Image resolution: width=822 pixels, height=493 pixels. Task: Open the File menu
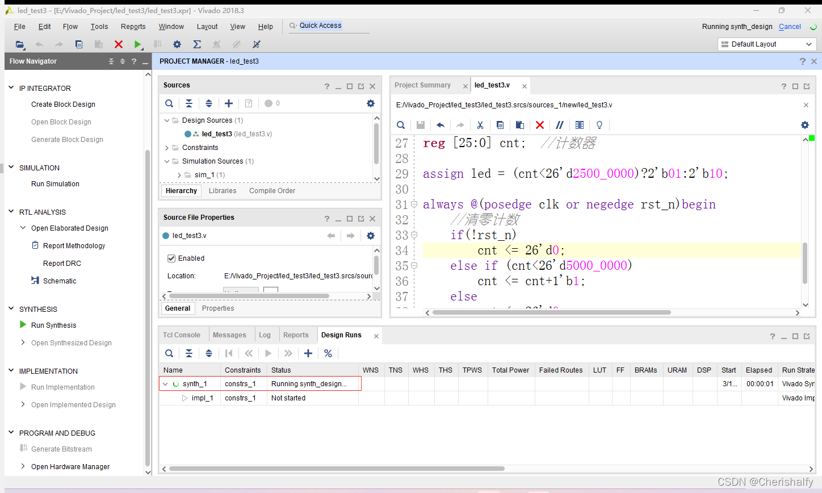tap(19, 27)
